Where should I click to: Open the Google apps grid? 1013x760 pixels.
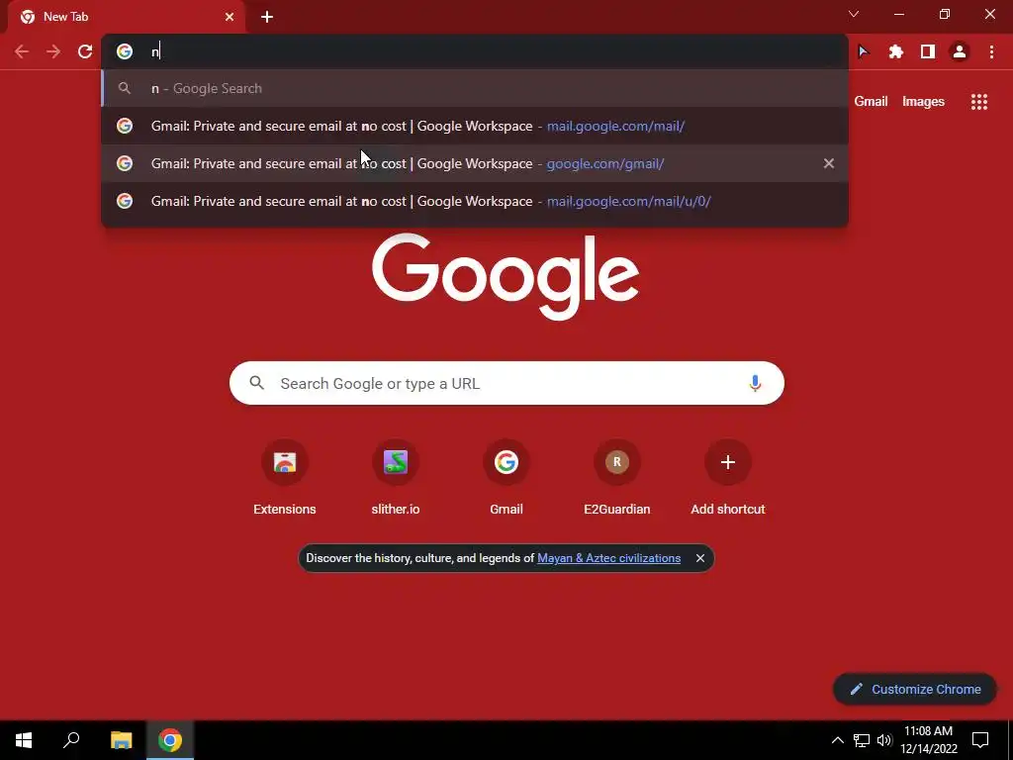978,102
